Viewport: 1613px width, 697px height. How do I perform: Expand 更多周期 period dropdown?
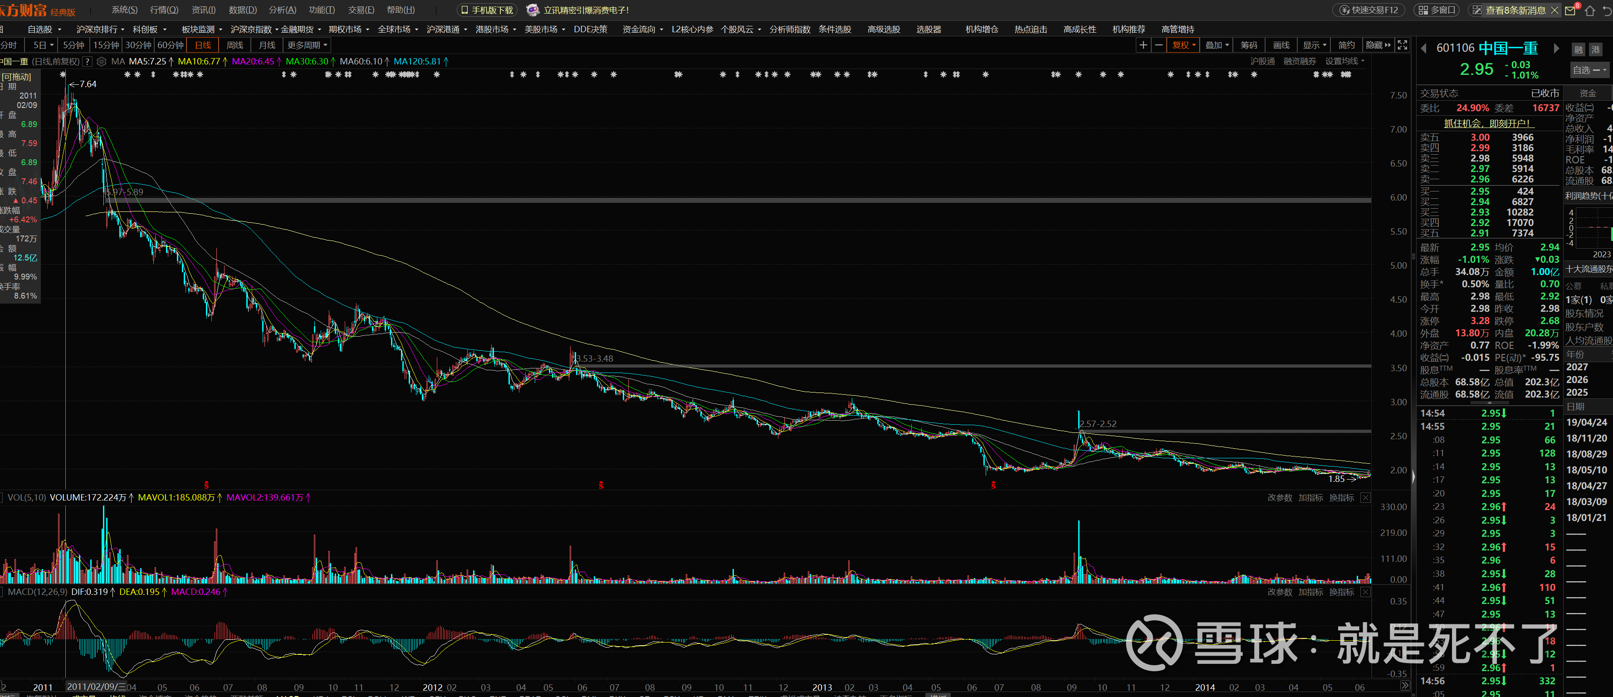click(307, 45)
